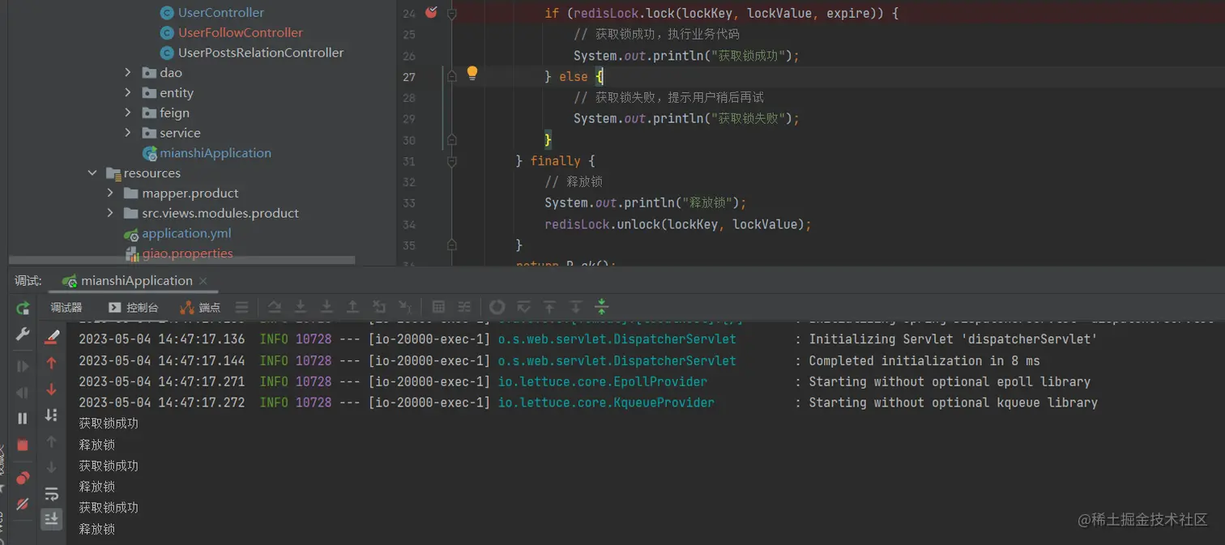Toggle Mute Breakpoints in the debug sidebar
Screen dimensions: 1225x545
tap(23, 504)
